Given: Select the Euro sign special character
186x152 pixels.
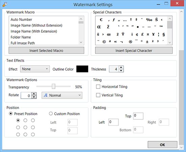Looking at the screenshot, I should 101,20.
